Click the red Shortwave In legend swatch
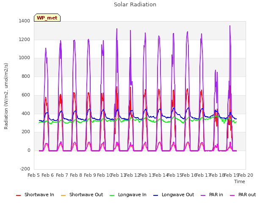 coord(18,195)
